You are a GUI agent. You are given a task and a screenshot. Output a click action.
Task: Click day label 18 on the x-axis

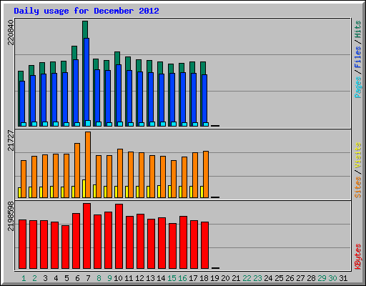tap(204, 278)
